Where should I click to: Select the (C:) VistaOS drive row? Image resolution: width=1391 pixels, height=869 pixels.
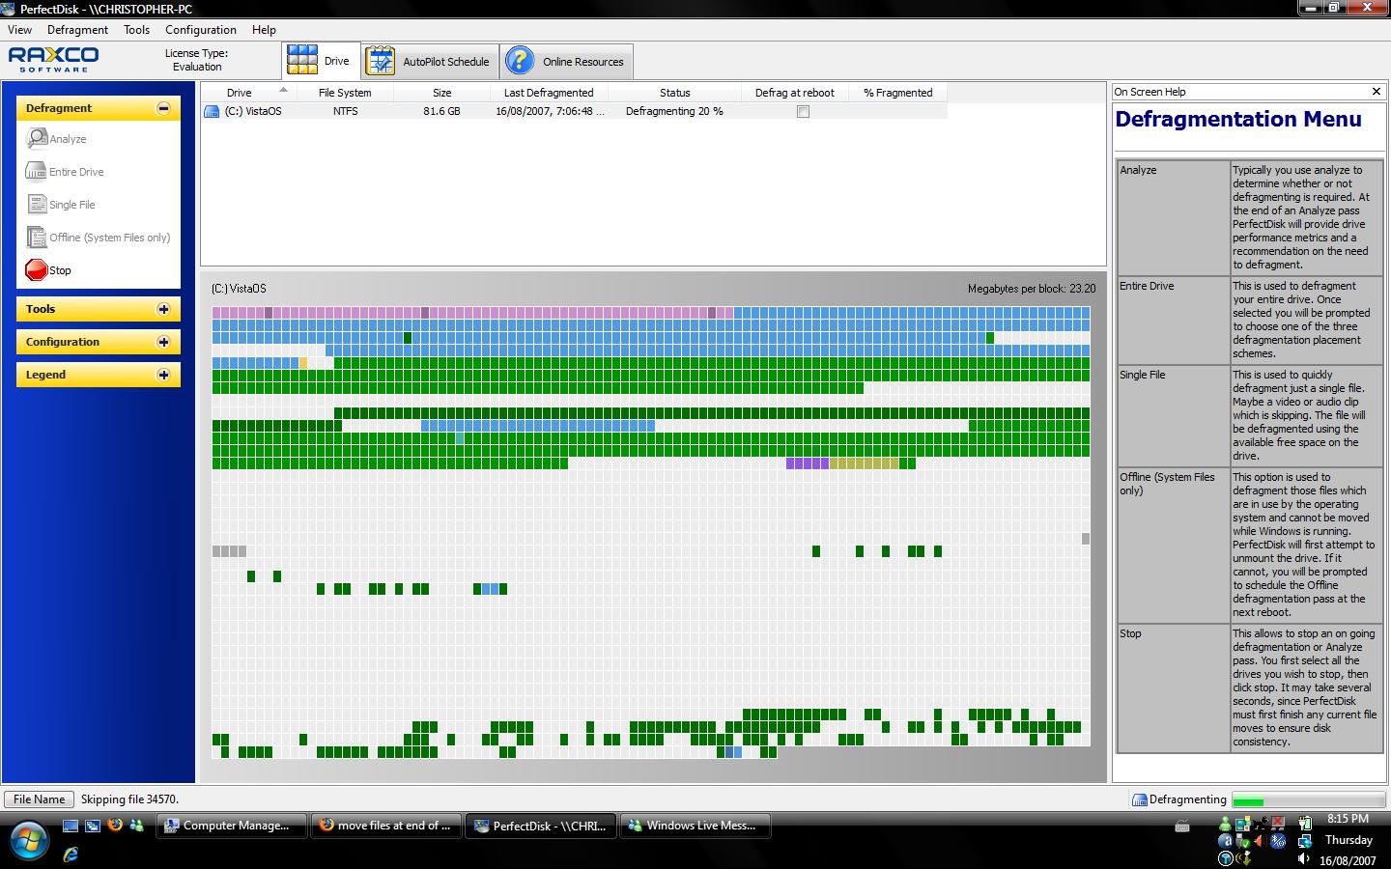pyautogui.click(x=574, y=111)
